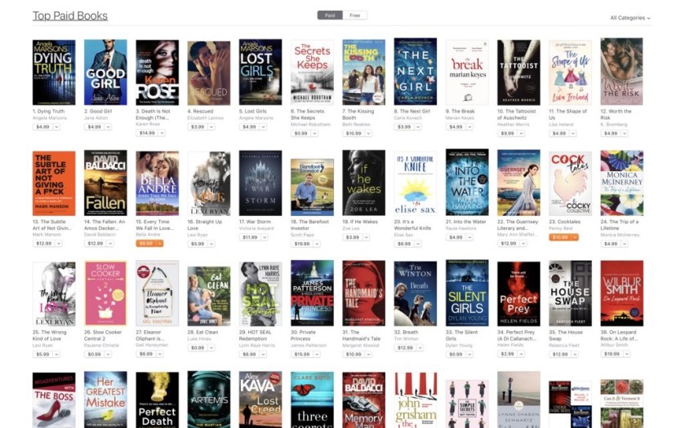Open the Top Paid Books heading link
The height and width of the screenshot is (428, 685).
[70, 15]
